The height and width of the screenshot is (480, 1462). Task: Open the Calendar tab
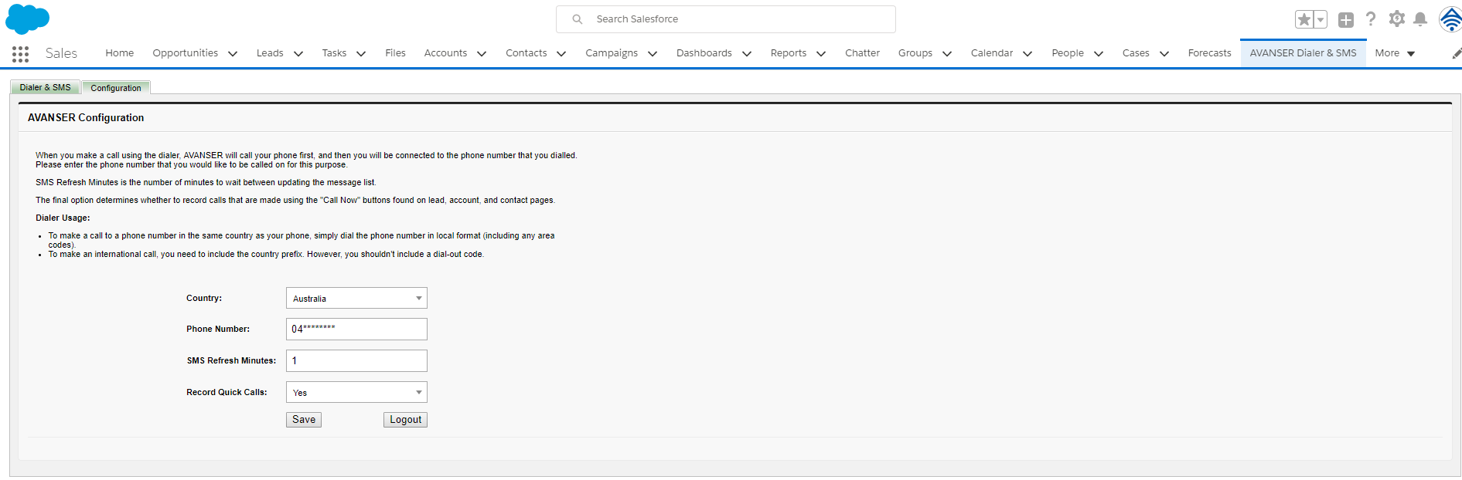point(992,53)
